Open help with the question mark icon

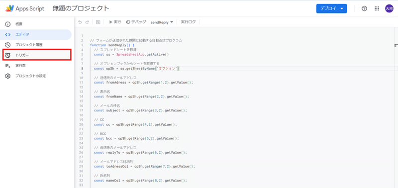click(x=364, y=8)
